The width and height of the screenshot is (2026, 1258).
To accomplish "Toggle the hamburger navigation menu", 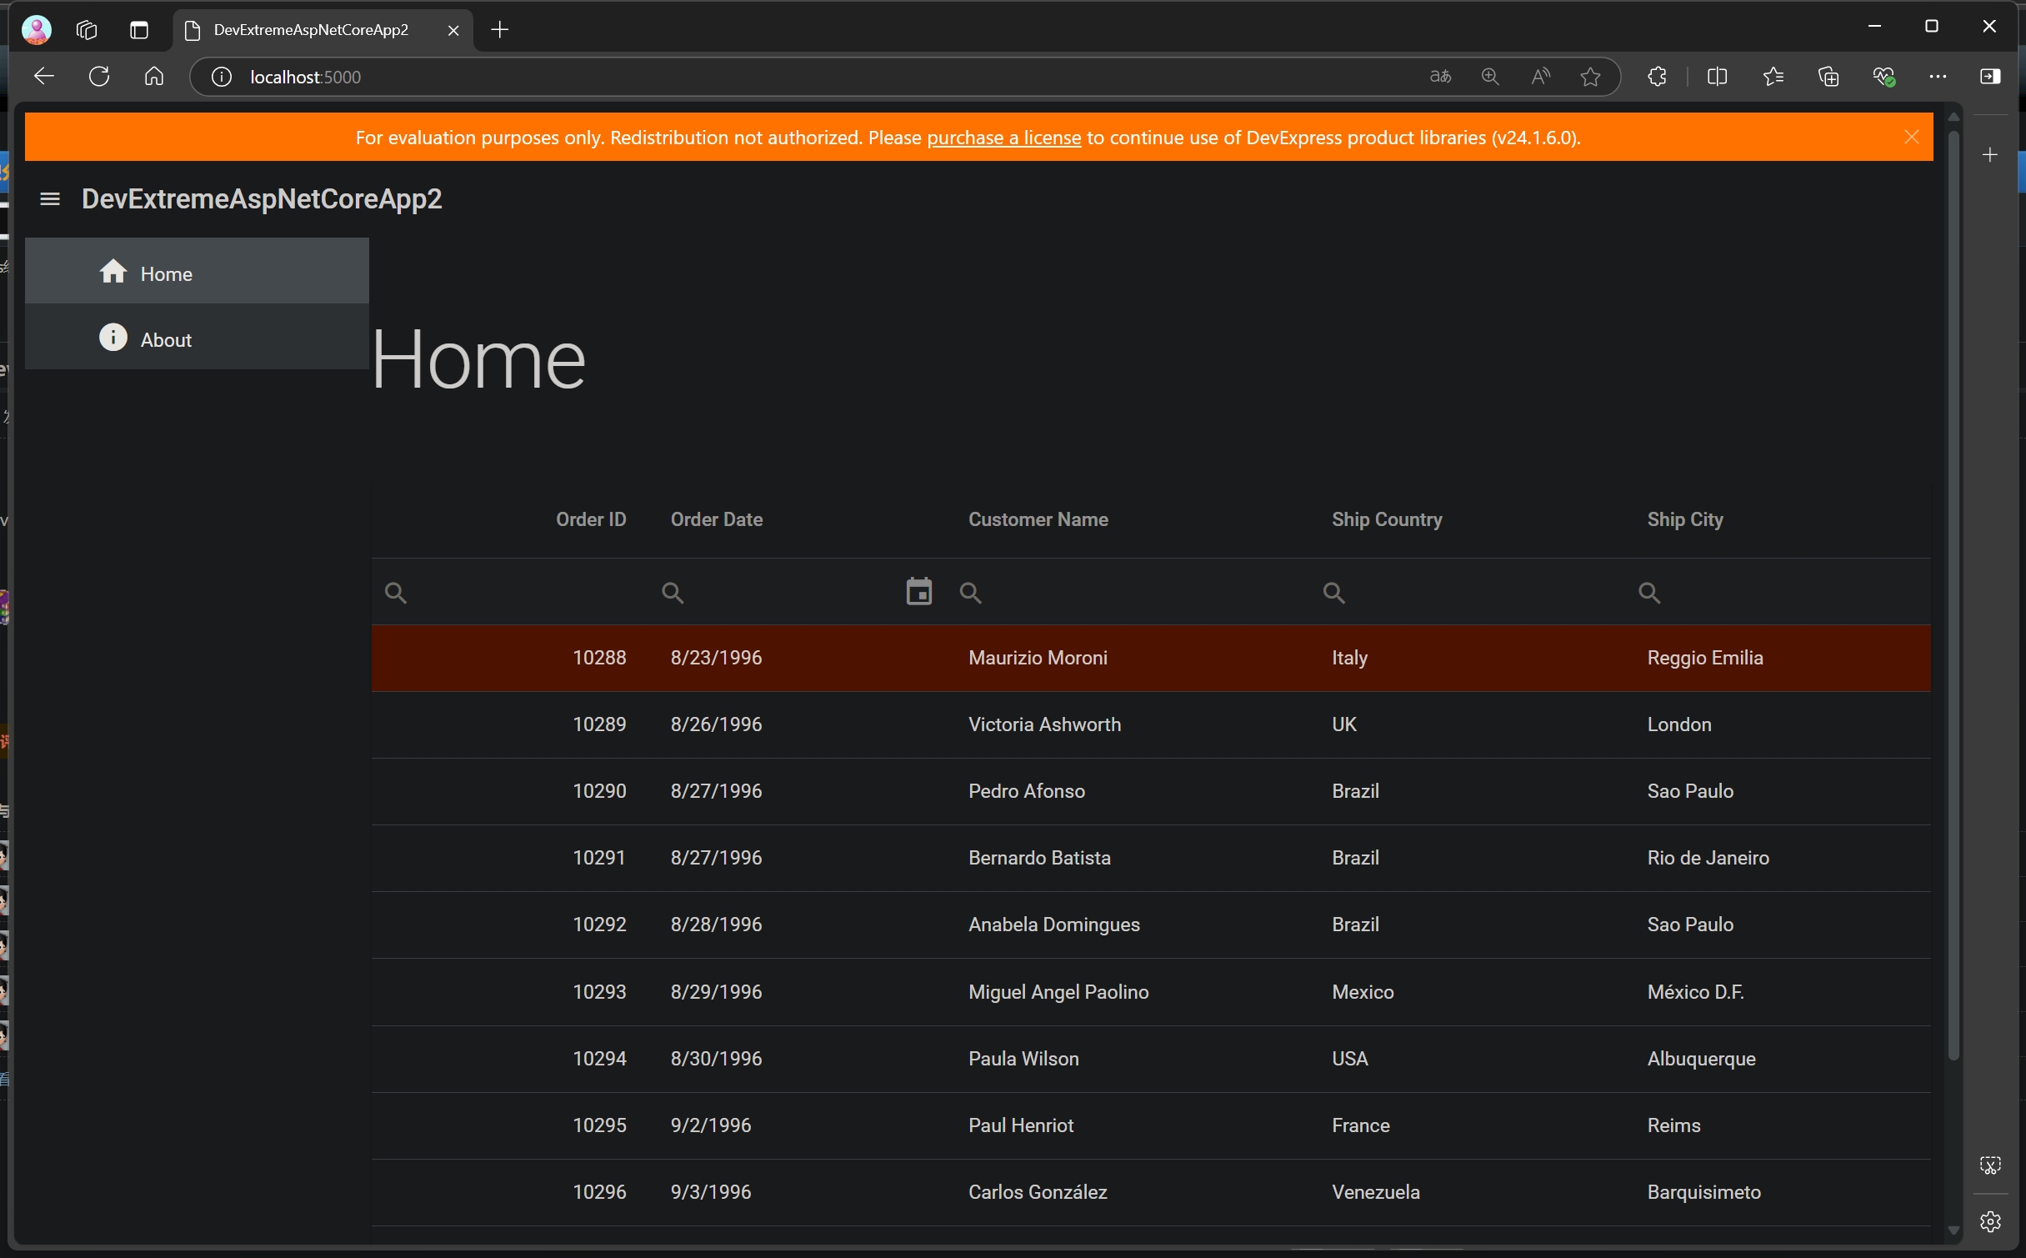I will tap(50, 199).
